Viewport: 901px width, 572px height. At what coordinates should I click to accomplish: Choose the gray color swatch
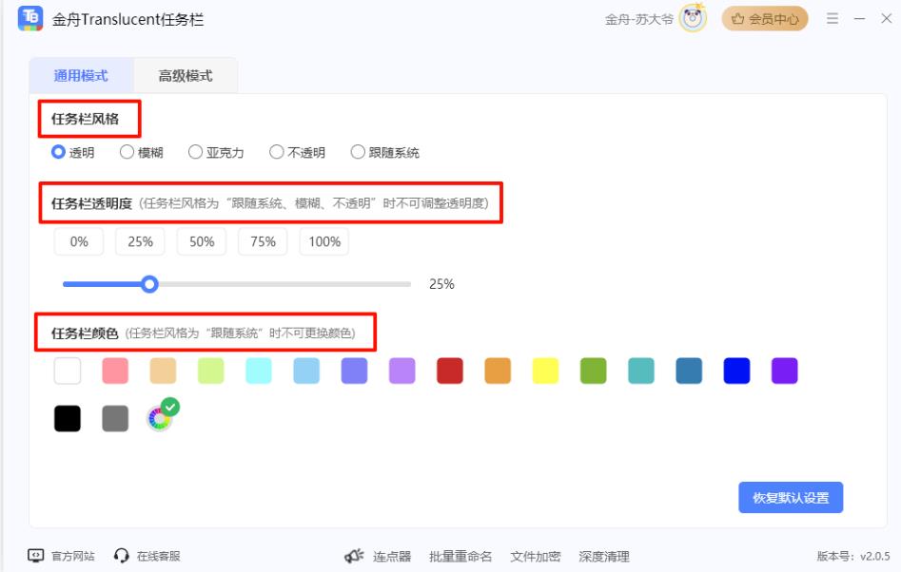click(x=115, y=418)
